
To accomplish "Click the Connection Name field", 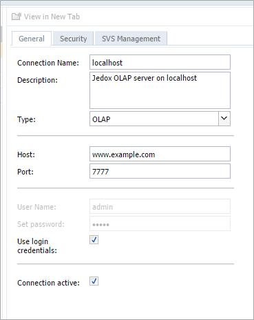I will (x=160, y=62).
